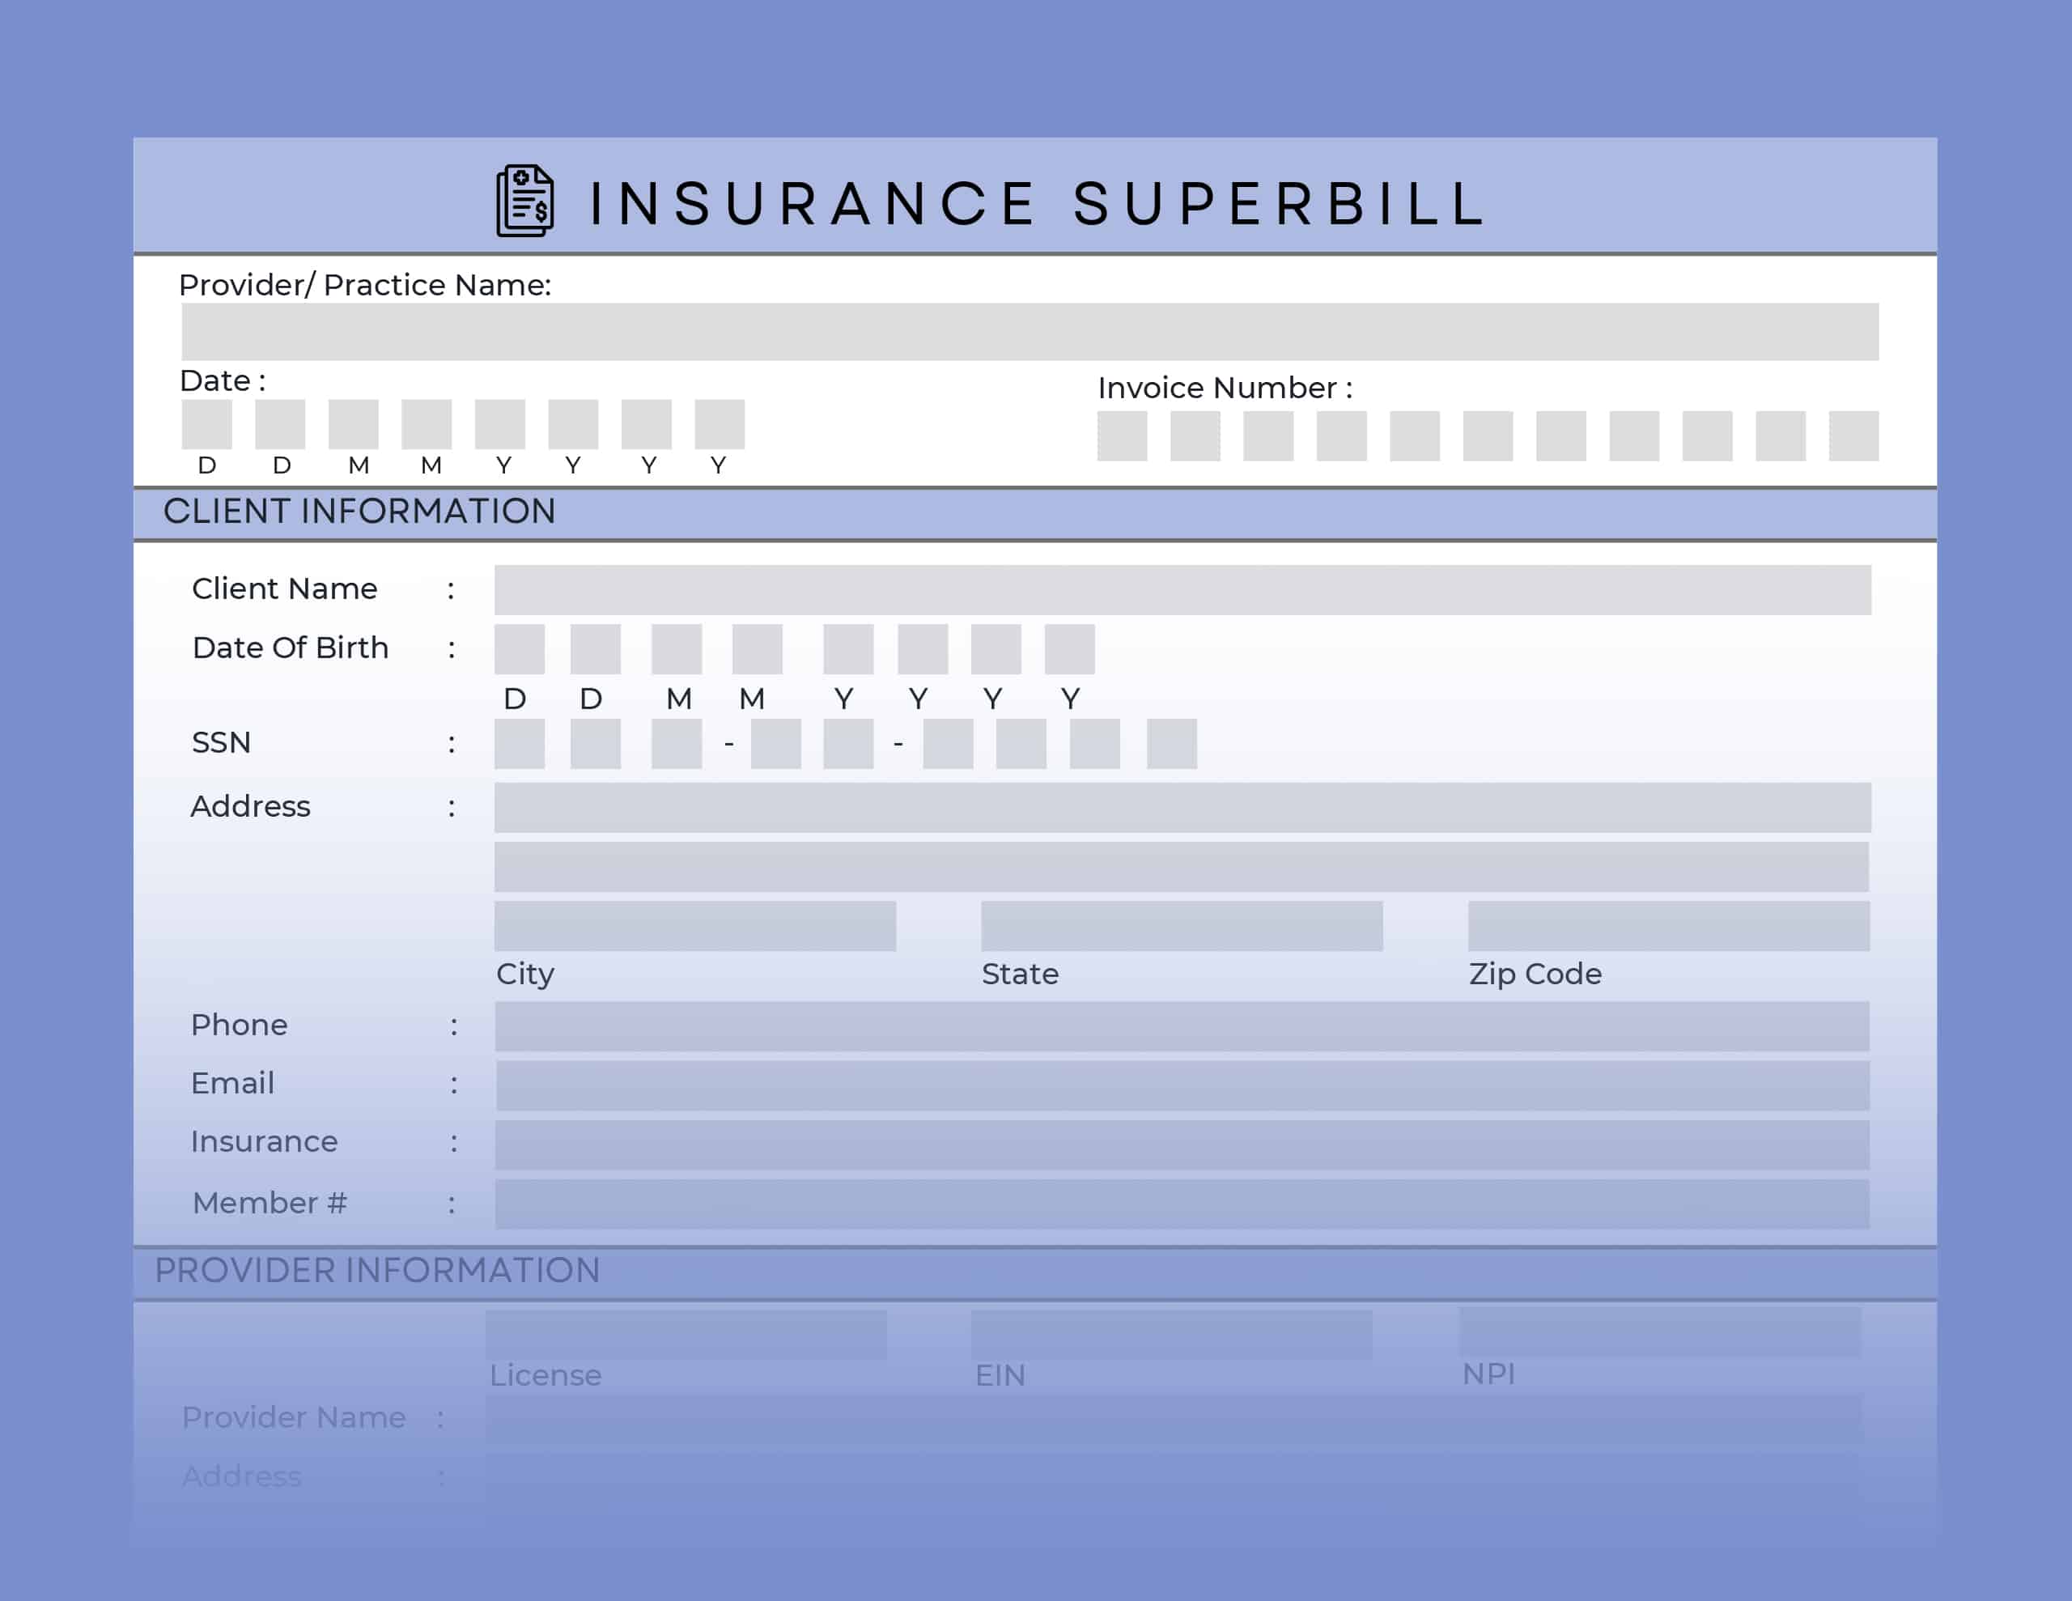2072x1601 pixels.
Task: Click the NPI input field
Action: tap(1659, 1332)
